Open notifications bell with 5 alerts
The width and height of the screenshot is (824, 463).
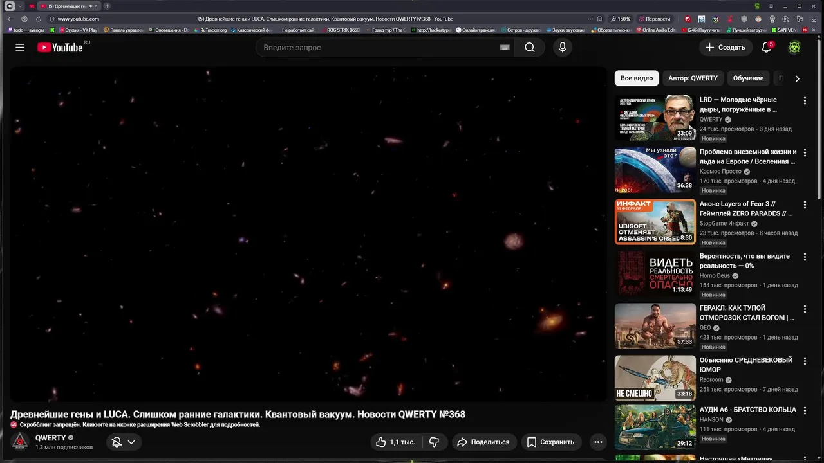click(766, 48)
